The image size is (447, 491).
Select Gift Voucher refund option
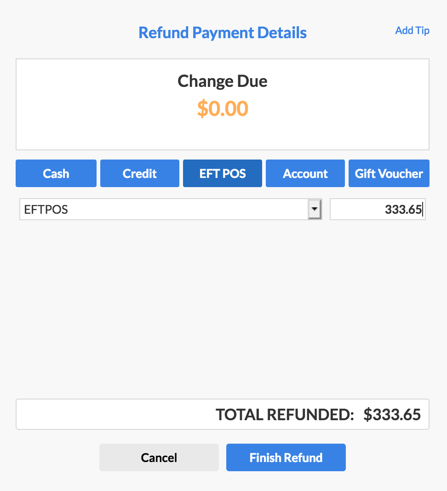389,173
